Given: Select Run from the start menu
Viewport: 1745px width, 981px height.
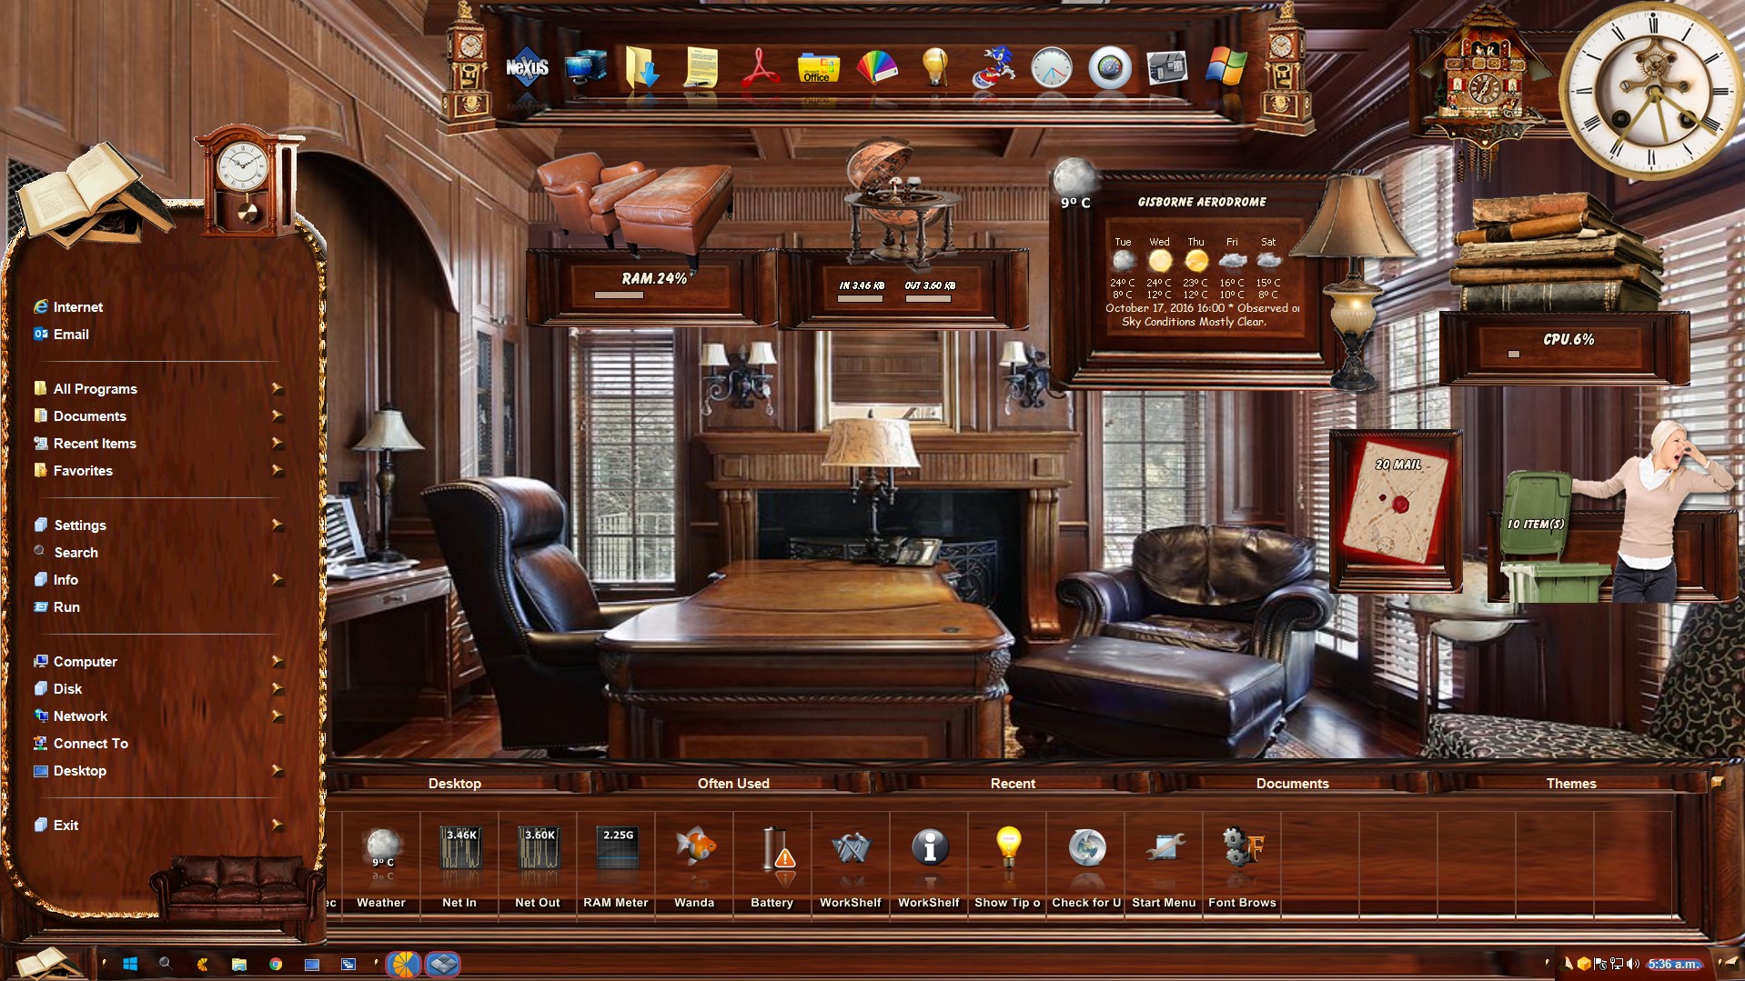Looking at the screenshot, I should coord(66,607).
